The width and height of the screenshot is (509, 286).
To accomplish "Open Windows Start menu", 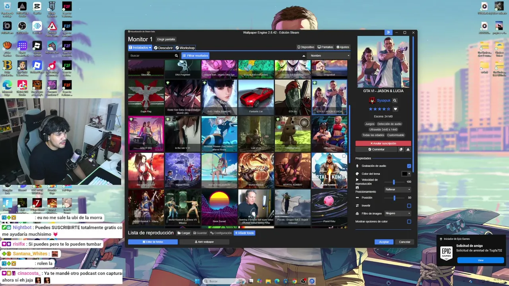I will 197,281.
